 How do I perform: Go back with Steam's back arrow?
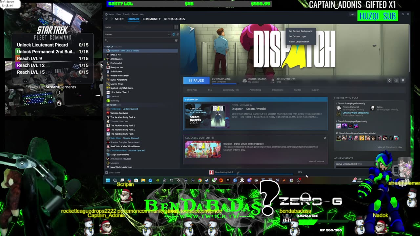pyautogui.click(x=106, y=19)
